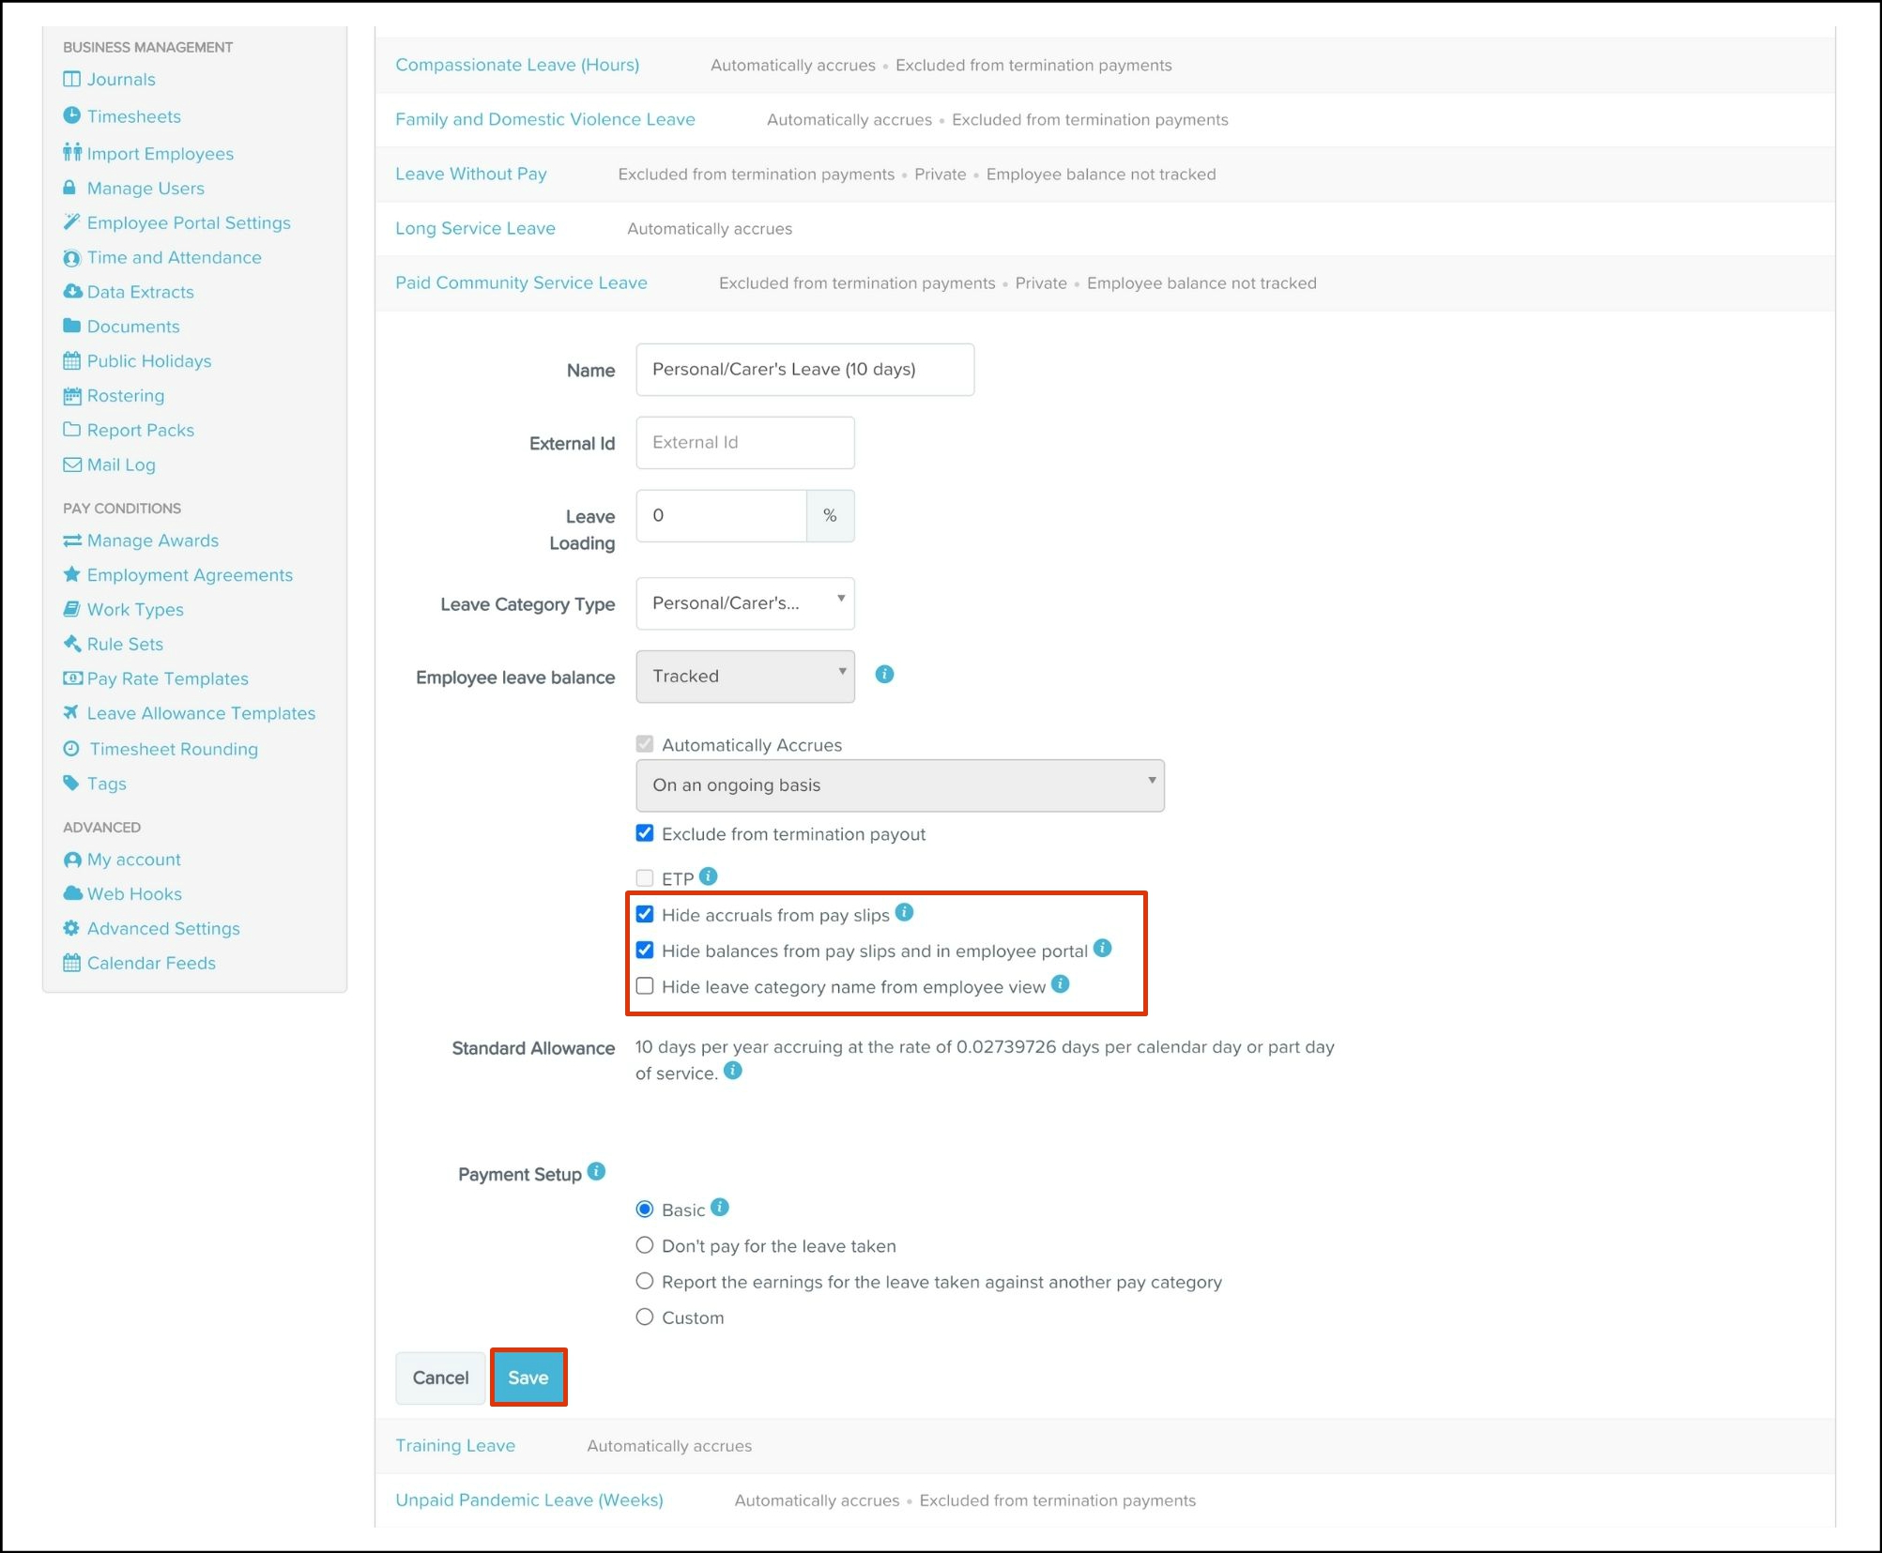Open Leave Allowance Templates in sidebar

[x=201, y=713]
